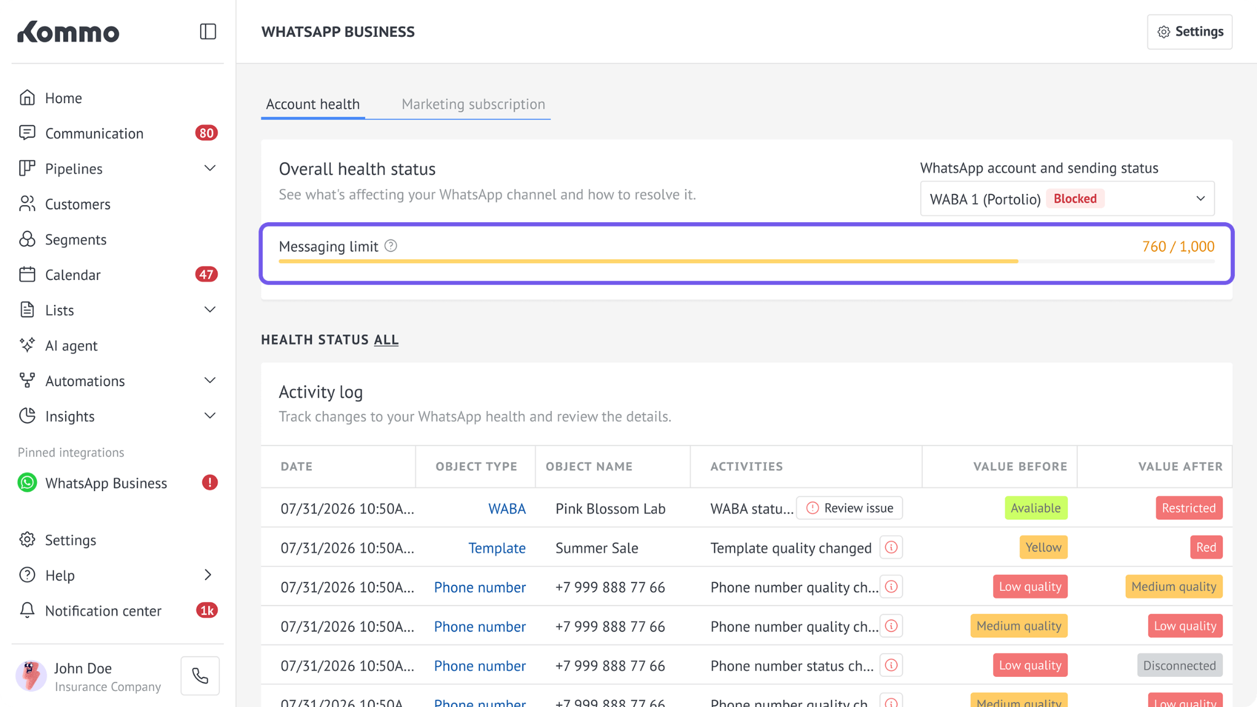Click the Kommo logo

click(x=68, y=31)
